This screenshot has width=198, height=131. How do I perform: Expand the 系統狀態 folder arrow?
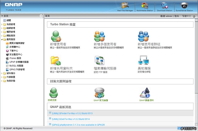coord(2,81)
